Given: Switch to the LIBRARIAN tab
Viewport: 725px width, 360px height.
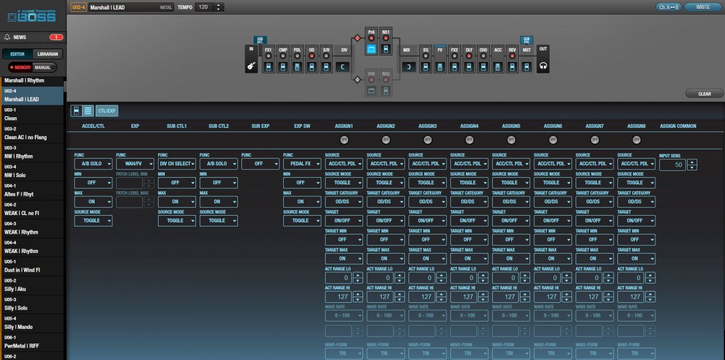Looking at the screenshot, I should point(48,54).
